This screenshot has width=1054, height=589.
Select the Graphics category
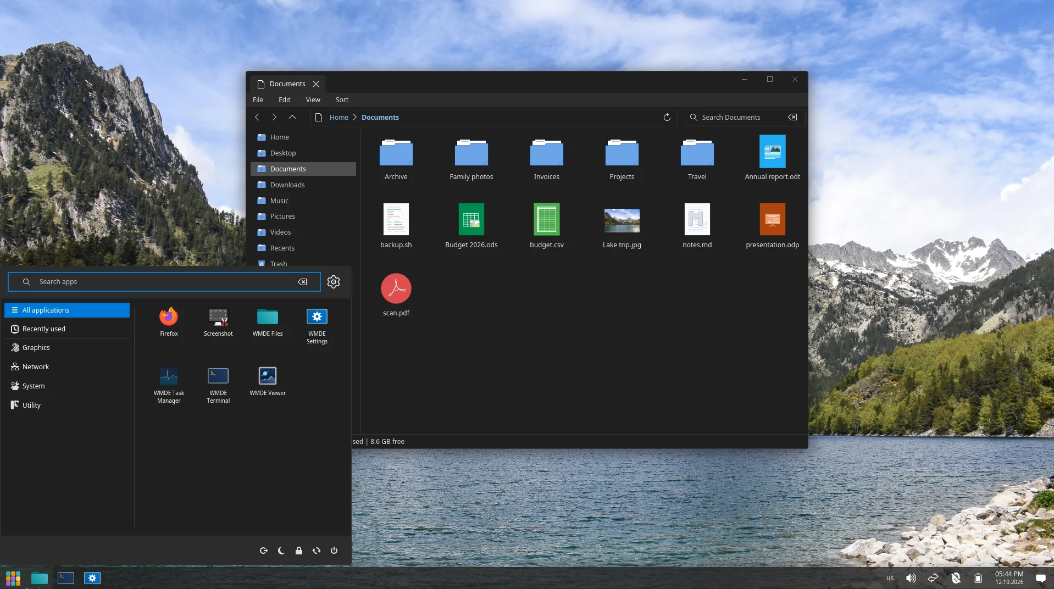point(67,347)
